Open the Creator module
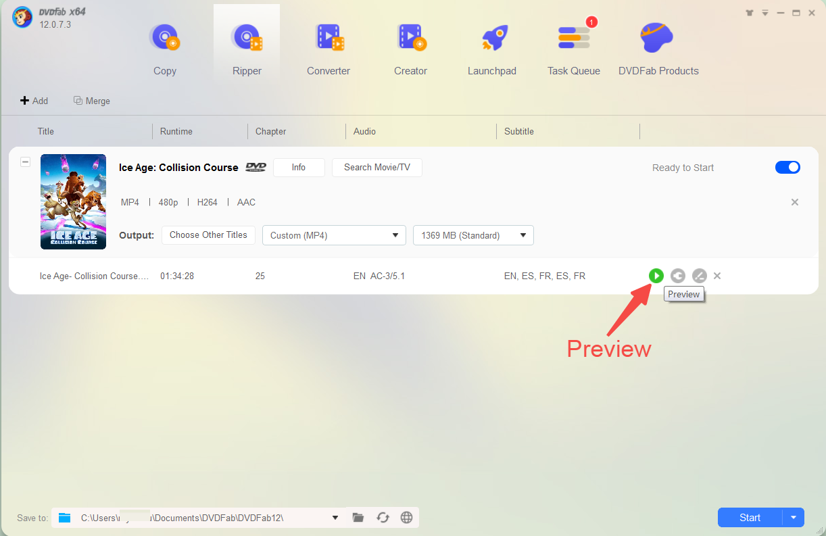 [x=410, y=49]
